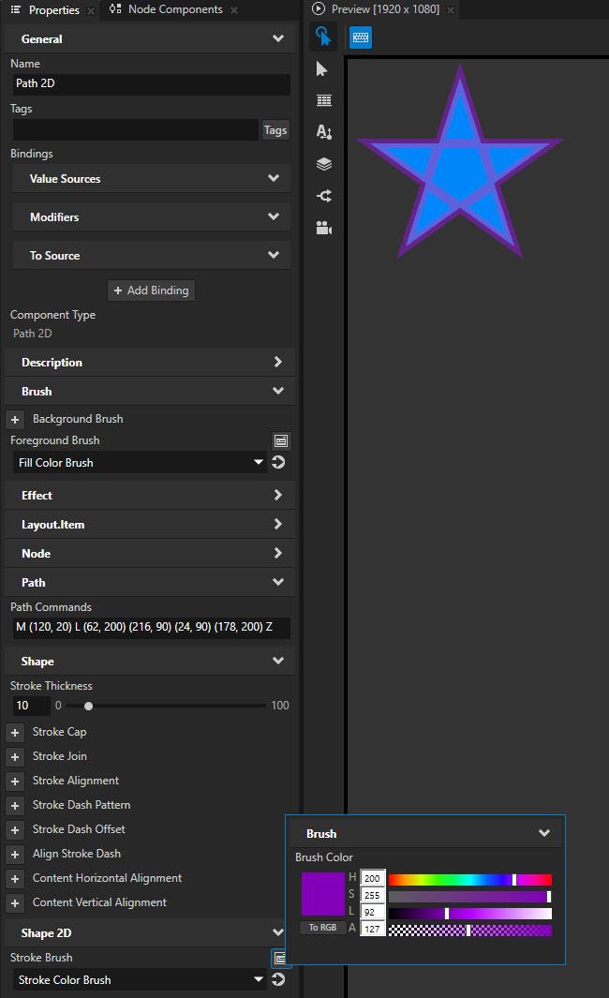Reset Fill Color Brush with circular arrow icon
Screen dimensions: 609x998
(x=278, y=462)
